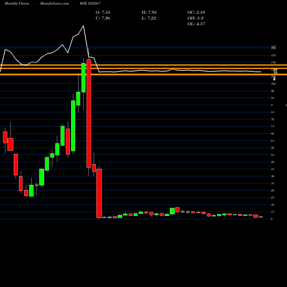Click the 36 price axis label
This screenshot has height=287, width=287.
(273, 176)
